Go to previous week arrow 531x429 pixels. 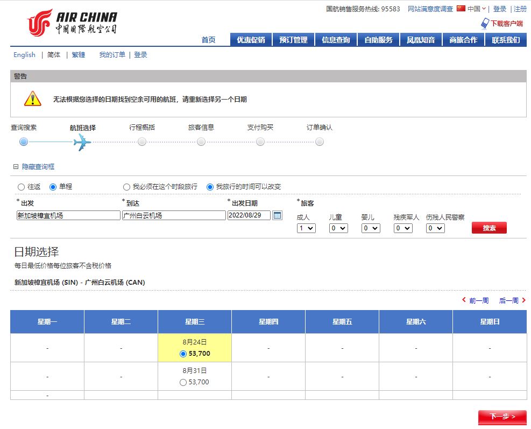coord(464,300)
